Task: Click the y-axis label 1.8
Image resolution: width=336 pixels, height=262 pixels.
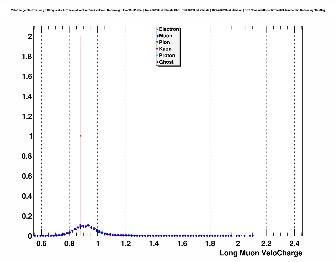Action: 27,57
